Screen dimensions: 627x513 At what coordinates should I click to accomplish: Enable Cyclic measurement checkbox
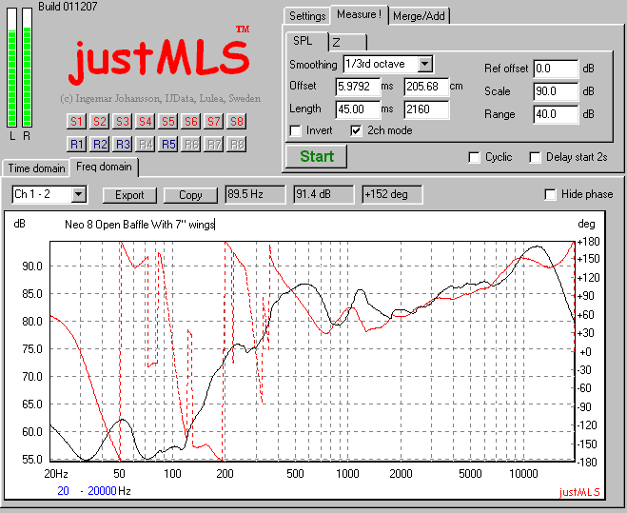474,157
